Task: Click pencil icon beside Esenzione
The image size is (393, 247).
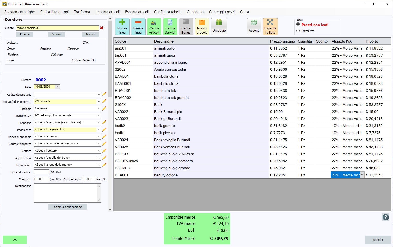Action: point(104,122)
